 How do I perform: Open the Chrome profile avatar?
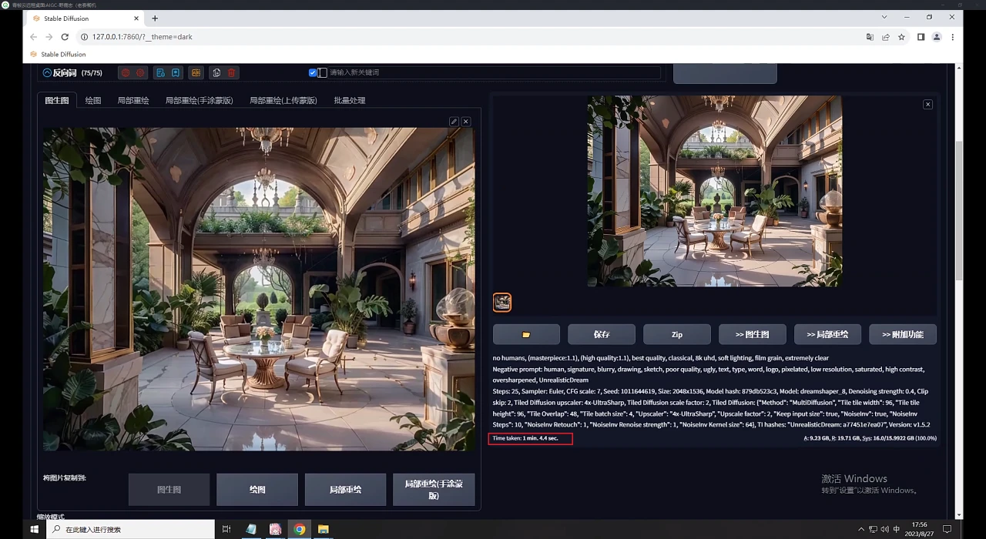(x=937, y=37)
